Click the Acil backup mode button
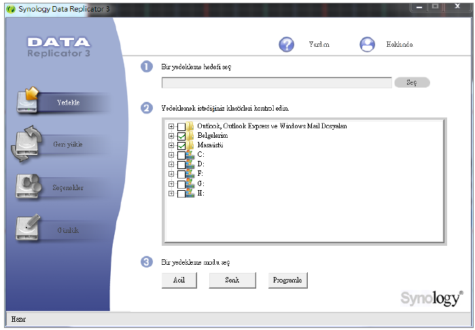The image size is (475, 330). tap(179, 280)
